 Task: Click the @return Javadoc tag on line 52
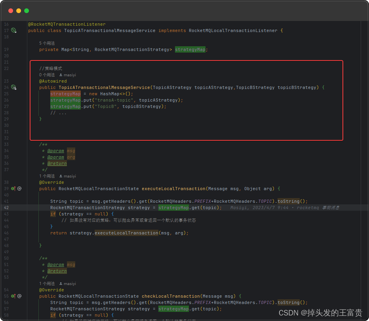click(x=57, y=271)
